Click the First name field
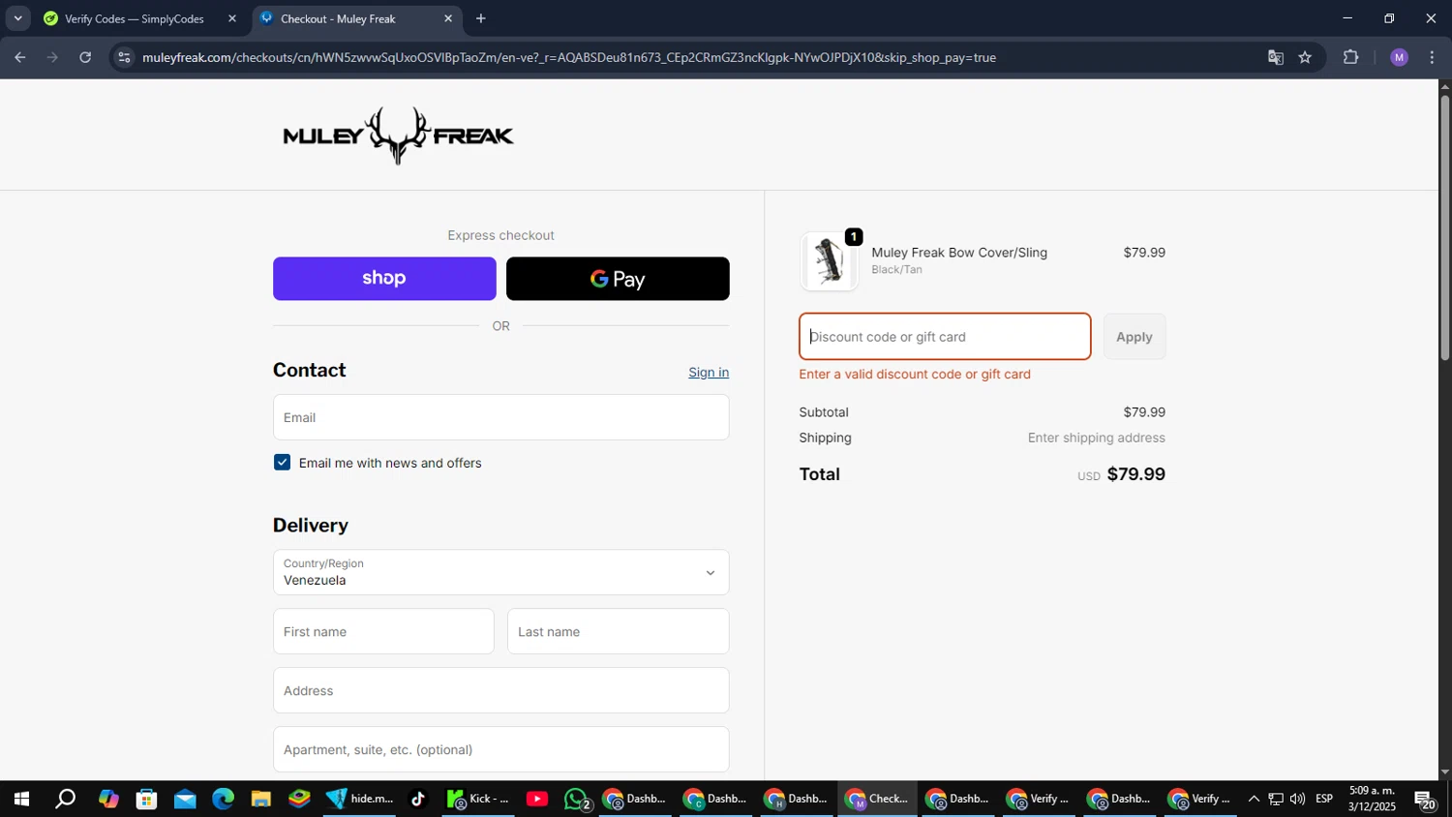Viewport: 1452px width, 817px height. pyautogui.click(x=383, y=631)
